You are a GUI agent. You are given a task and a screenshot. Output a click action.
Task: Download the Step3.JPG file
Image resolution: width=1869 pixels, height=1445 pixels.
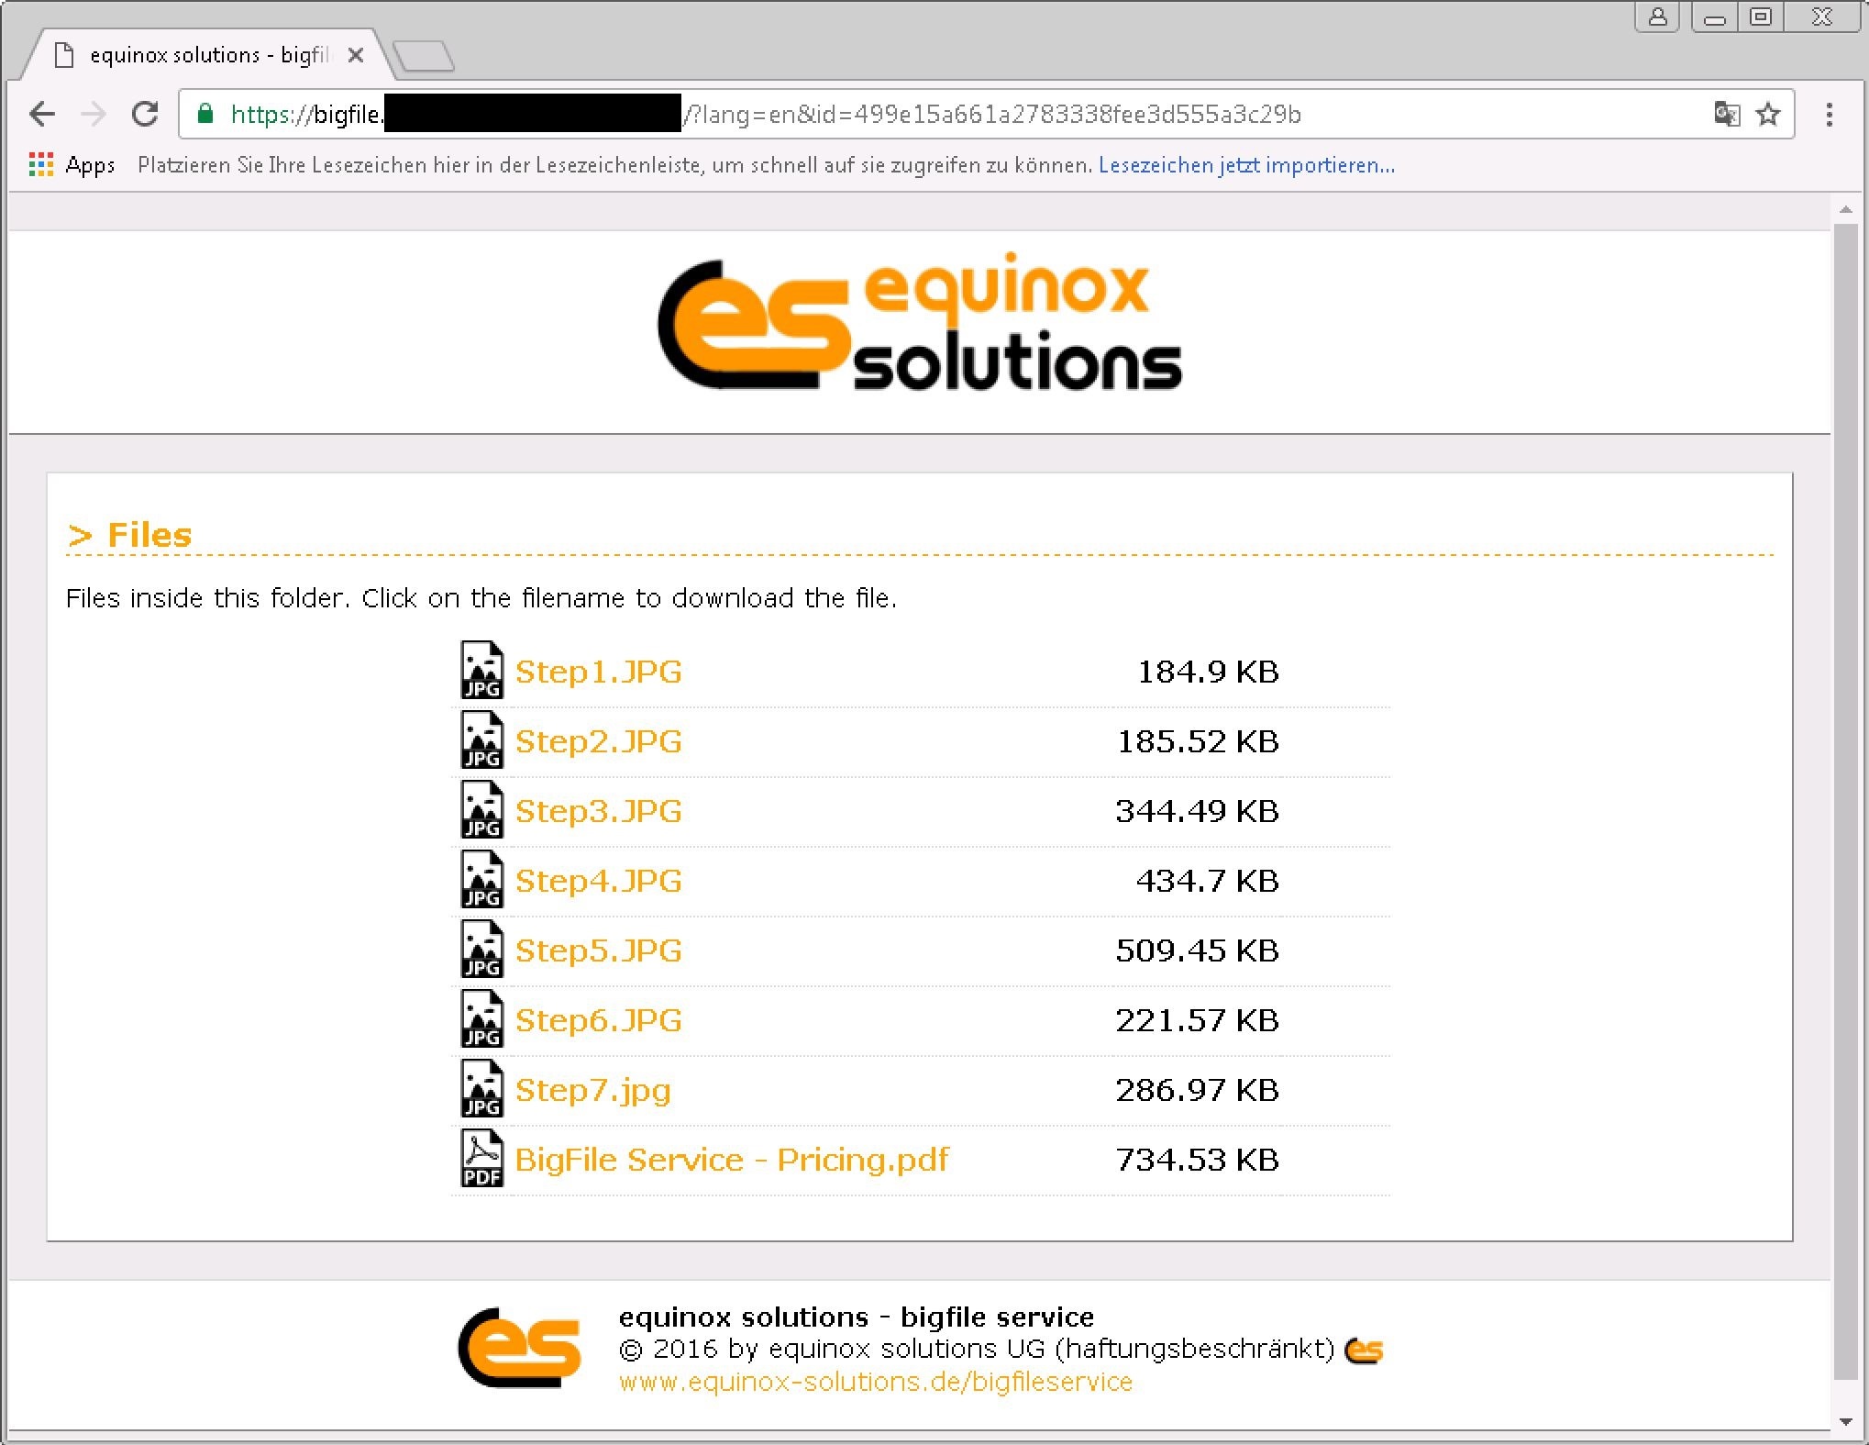(x=598, y=811)
